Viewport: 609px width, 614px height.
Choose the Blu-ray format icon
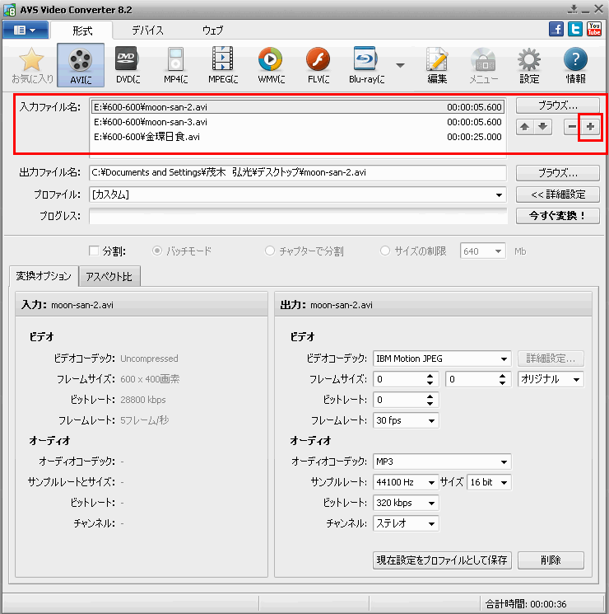(366, 65)
